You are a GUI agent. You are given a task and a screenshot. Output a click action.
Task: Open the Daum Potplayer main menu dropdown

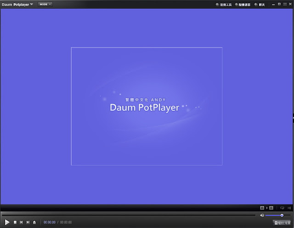click(17, 5)
